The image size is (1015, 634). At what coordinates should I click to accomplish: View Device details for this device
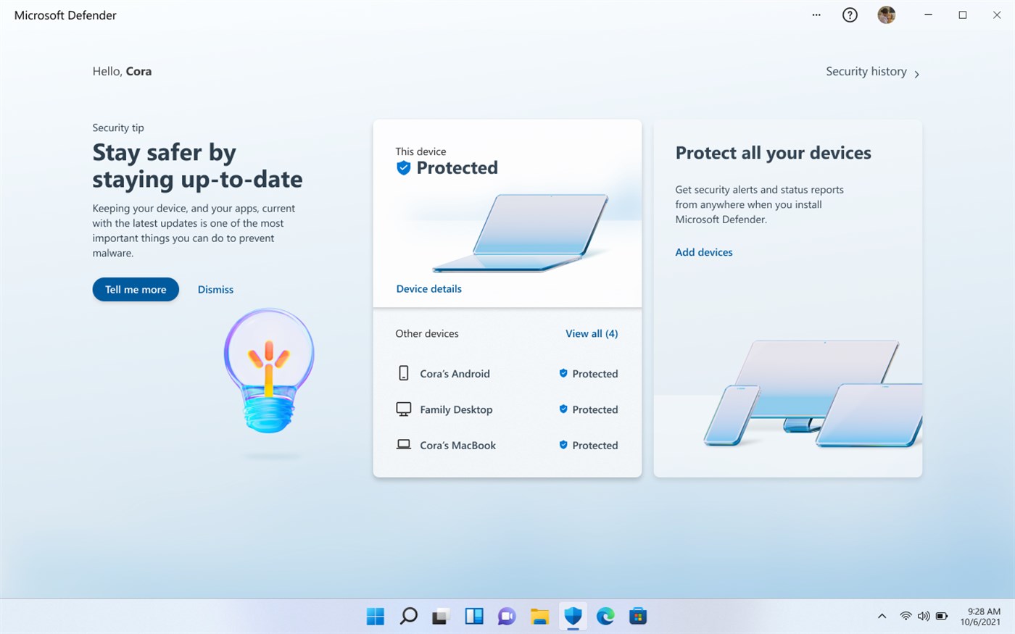(428, 288)
